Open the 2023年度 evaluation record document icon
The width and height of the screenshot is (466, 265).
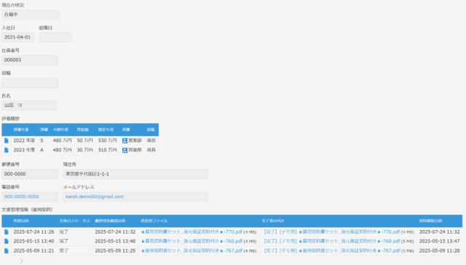[7, 150]
